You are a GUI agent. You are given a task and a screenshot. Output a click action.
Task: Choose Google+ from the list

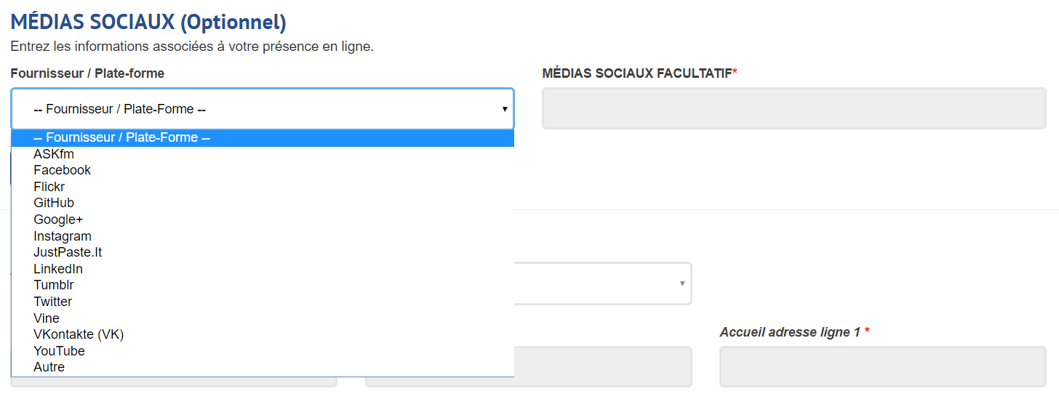click(58, 220)
